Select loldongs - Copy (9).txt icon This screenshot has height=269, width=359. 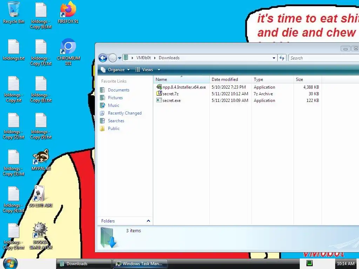tap(41, 126)
